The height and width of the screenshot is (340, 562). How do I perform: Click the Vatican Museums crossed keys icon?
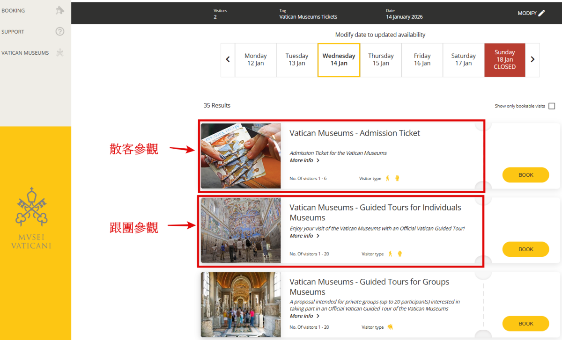60,52
